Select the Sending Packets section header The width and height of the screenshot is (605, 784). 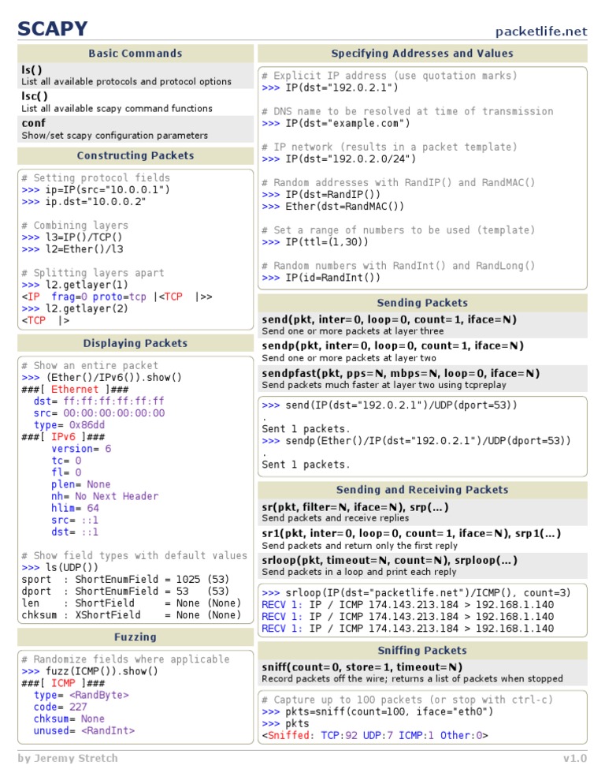(423, 303)
